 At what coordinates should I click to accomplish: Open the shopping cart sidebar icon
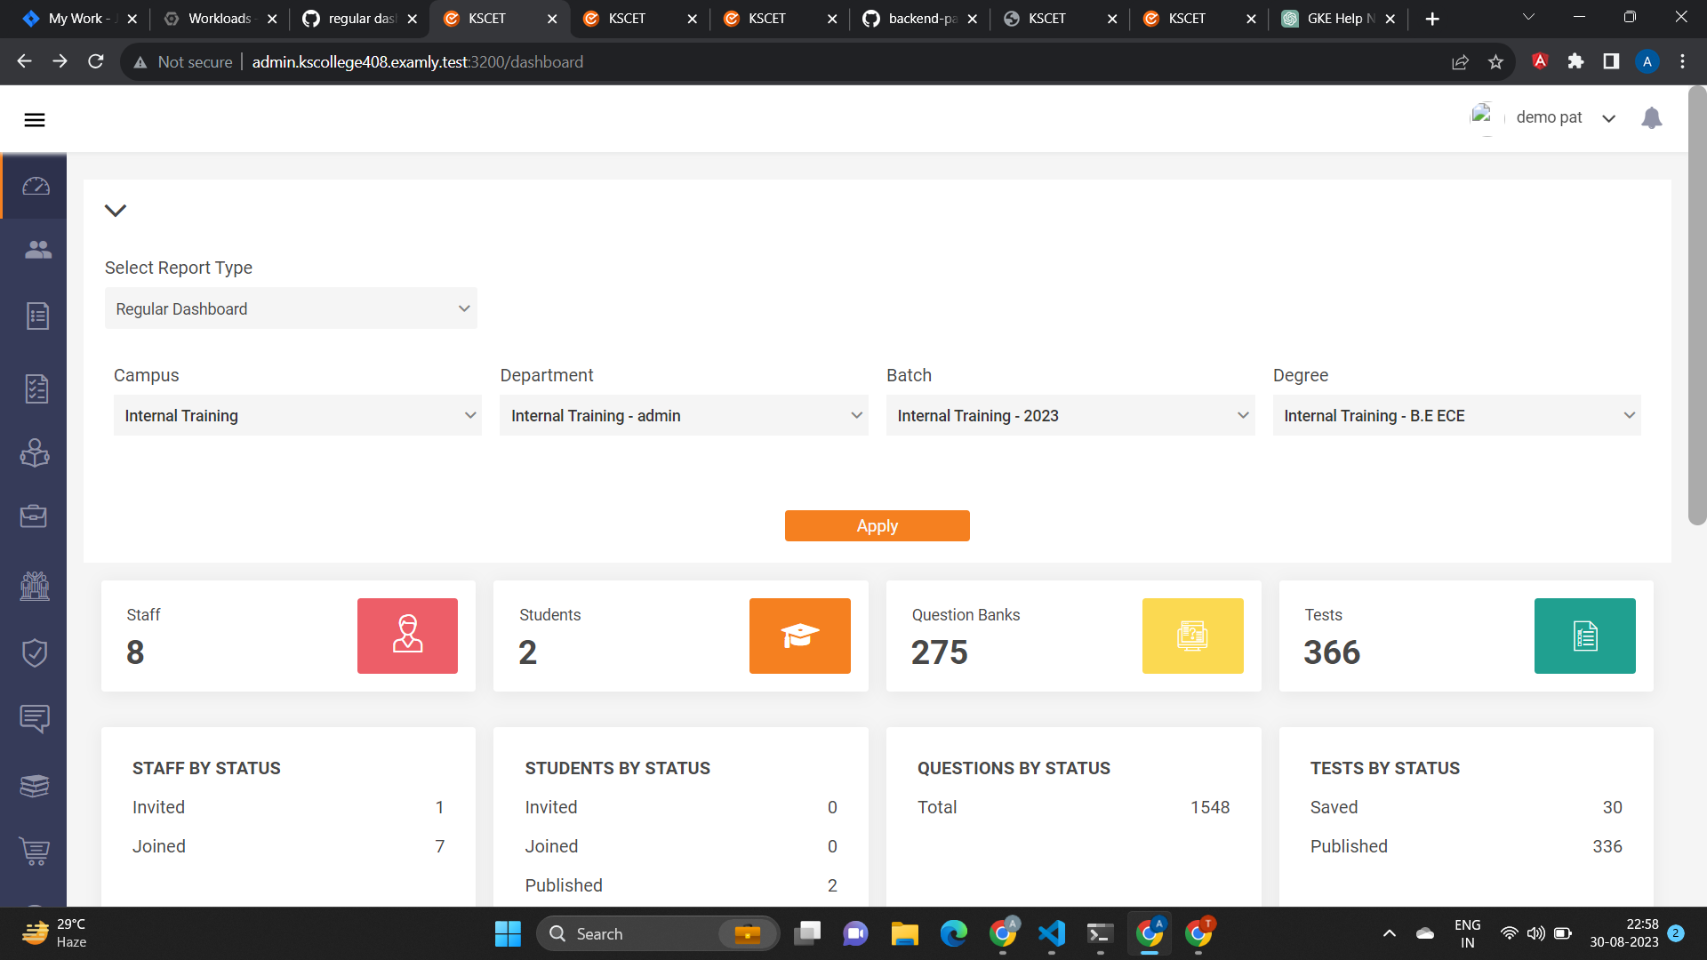click(x=35, y=852)
